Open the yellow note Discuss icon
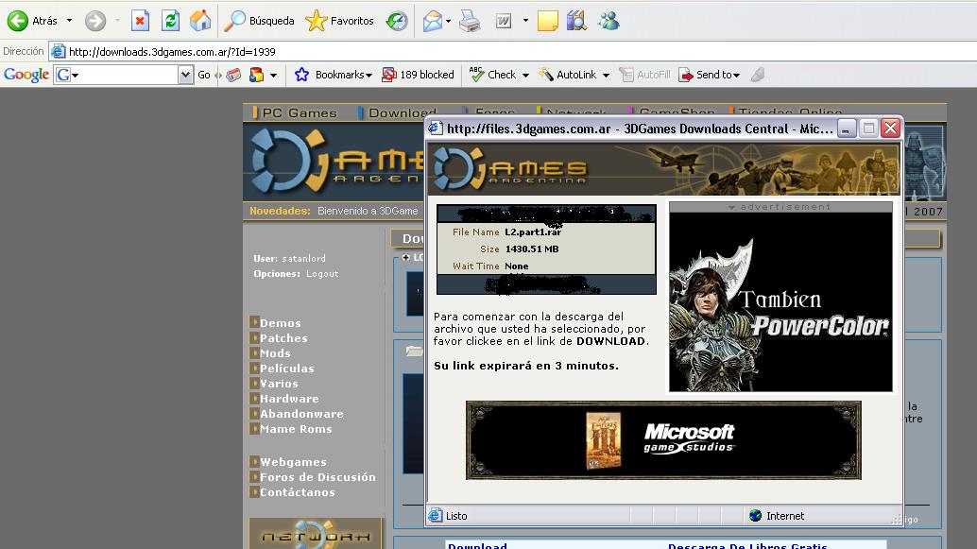977x549 pixels. tap(547, 21)
